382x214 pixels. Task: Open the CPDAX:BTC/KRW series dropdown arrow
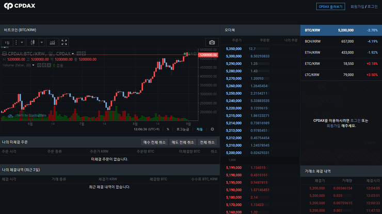coord(73,54)
